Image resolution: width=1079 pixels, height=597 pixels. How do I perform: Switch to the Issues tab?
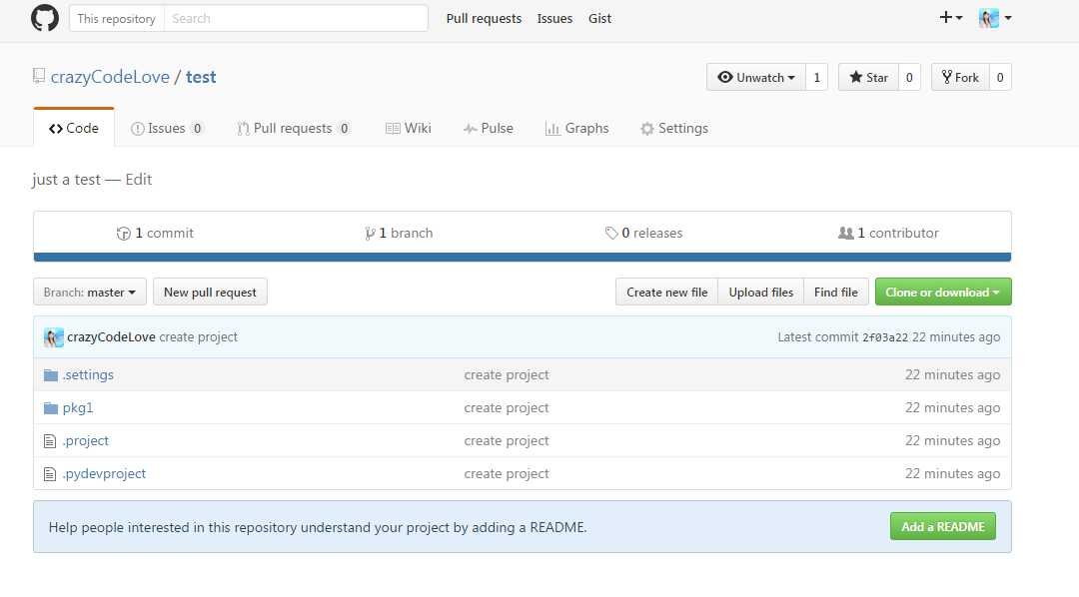pos(167,128)
